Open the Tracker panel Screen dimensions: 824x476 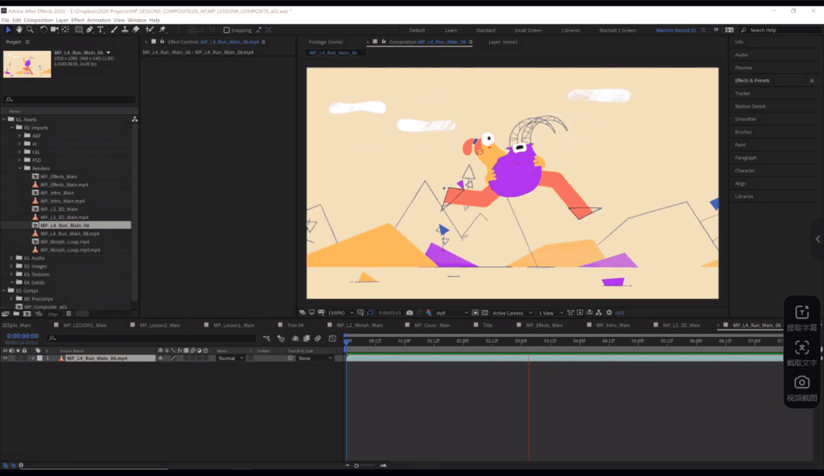tap(743, 93)
